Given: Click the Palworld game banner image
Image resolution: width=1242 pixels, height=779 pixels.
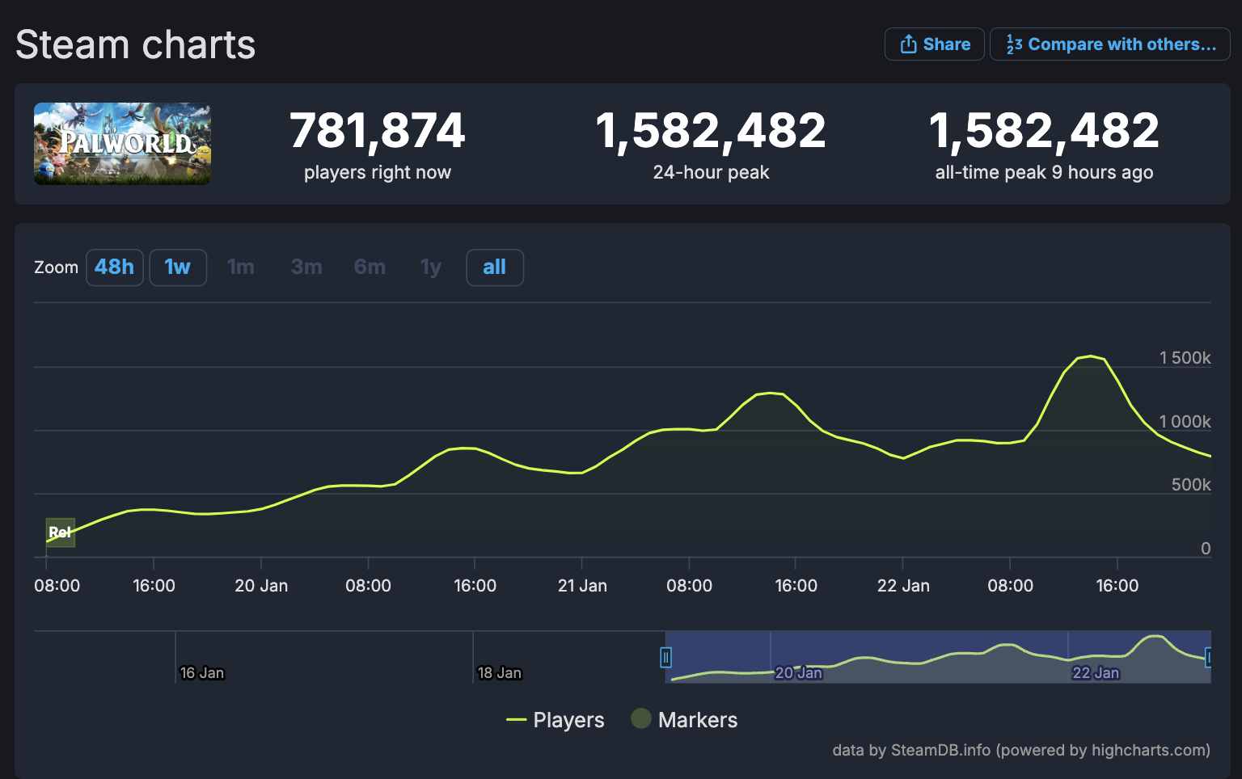Looking at the screenshot, I should coord(121,144).
